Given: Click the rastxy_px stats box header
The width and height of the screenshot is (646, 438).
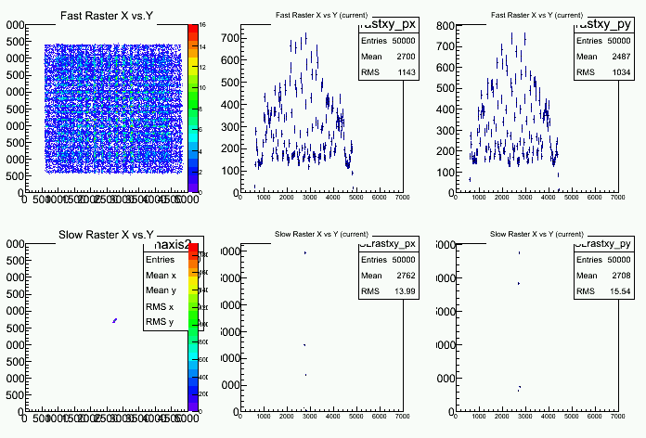Looking at the screenshot, I should [389, 25].
